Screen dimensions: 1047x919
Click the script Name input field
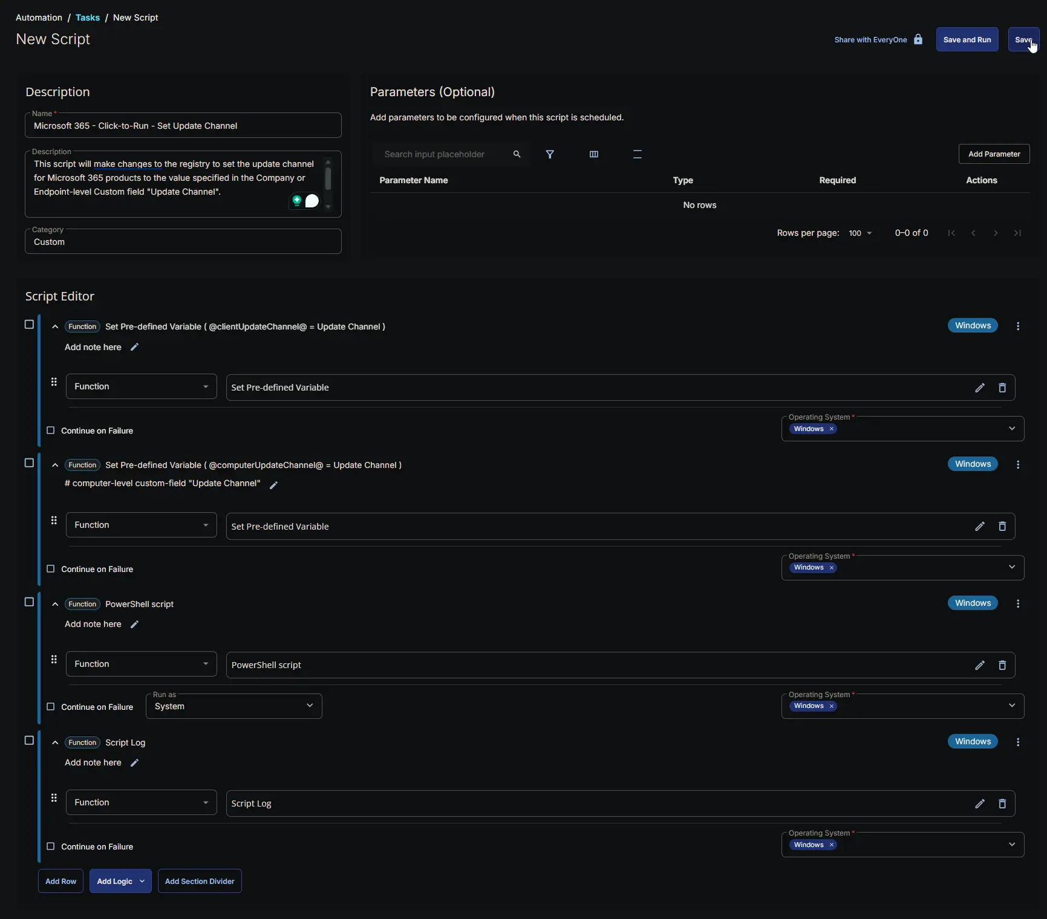[183, 126]
